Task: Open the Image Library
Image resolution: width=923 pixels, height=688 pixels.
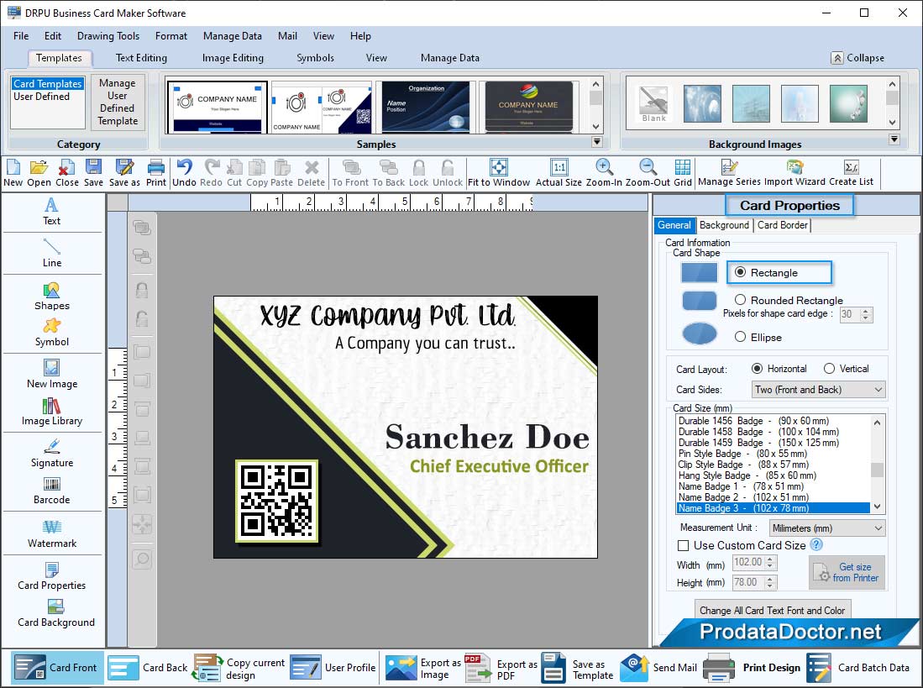Action: point(52,412)
